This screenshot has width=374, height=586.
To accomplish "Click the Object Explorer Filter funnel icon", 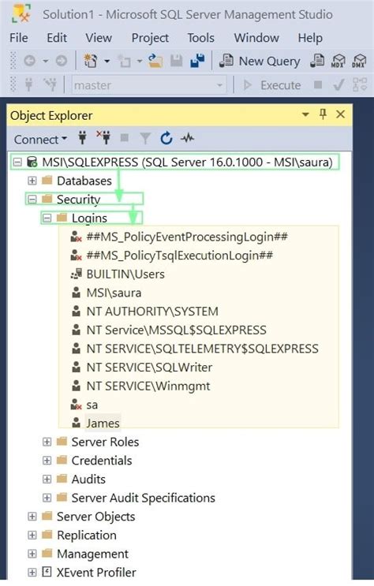I will pyautogui.click(x=145, y=139).
